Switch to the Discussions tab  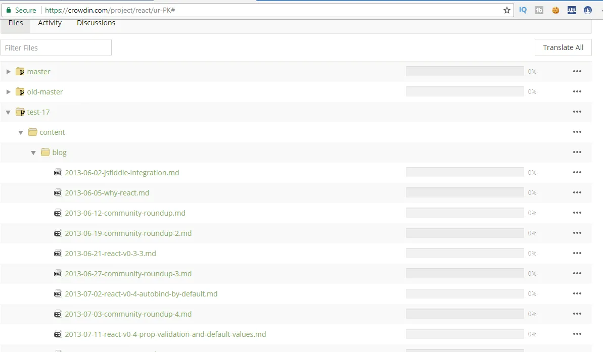point(96,23)
